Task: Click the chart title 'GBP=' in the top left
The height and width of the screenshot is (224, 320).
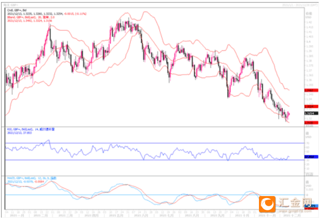Action: [x=11, y=5]
